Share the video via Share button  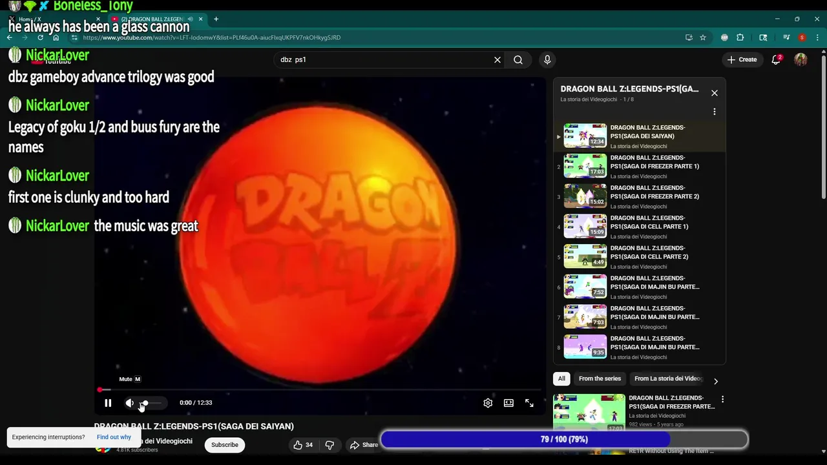pos(364,445)
